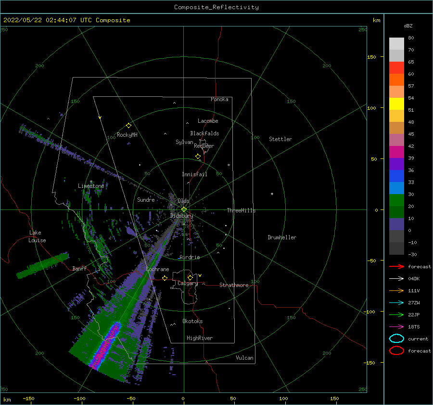Click the lightest gray swatch below 80 dBZ
The height and width of the screenshot is (405, 433).
tap(396, 44)
